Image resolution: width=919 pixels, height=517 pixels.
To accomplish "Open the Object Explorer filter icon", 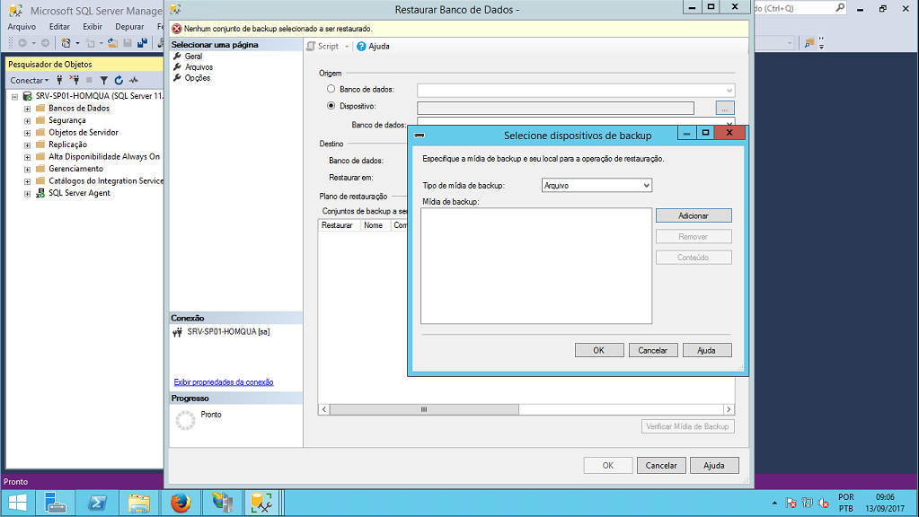I will click(103, 80).
